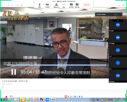Mute the microphone in meeting toolbar
Image resolution: width=127 pixels, height=102 pixels.
39,5
